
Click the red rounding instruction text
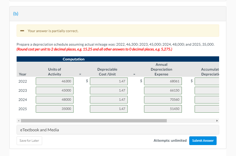point(94,49)
